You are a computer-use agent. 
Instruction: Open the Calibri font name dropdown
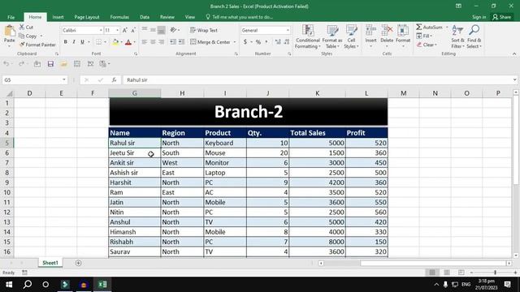(x=101, y=30)
